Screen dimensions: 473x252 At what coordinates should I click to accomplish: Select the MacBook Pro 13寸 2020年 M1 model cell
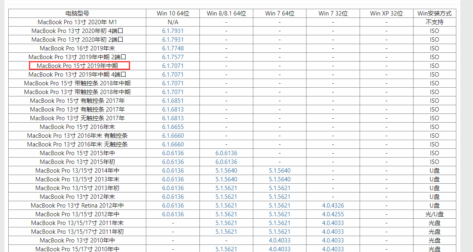[x=77, y=22]
